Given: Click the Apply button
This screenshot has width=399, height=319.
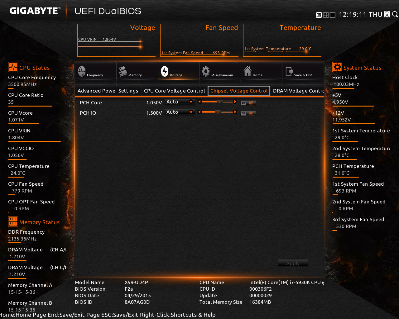Looking at the screenshot, I should pos(293,263).
